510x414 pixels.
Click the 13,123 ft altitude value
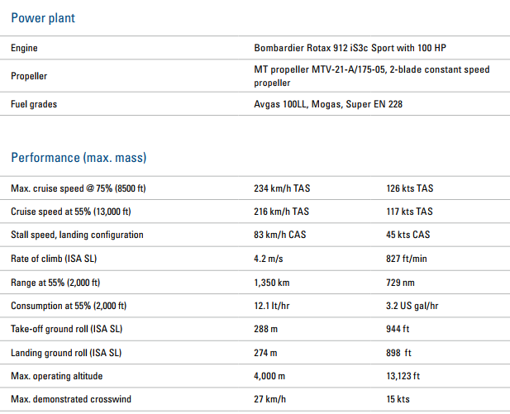coord(403,376)
